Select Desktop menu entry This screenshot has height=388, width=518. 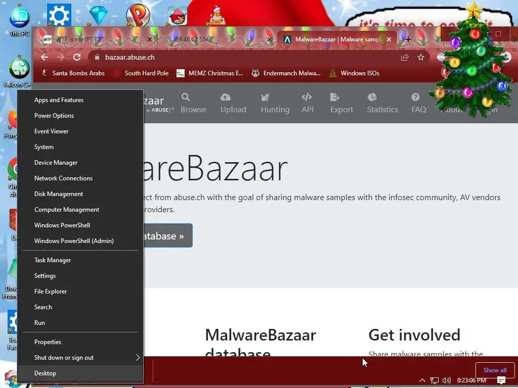point(80,373)
